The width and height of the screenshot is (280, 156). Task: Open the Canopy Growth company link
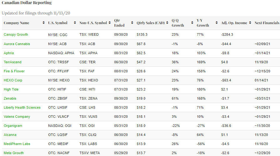tap(16, 35)
